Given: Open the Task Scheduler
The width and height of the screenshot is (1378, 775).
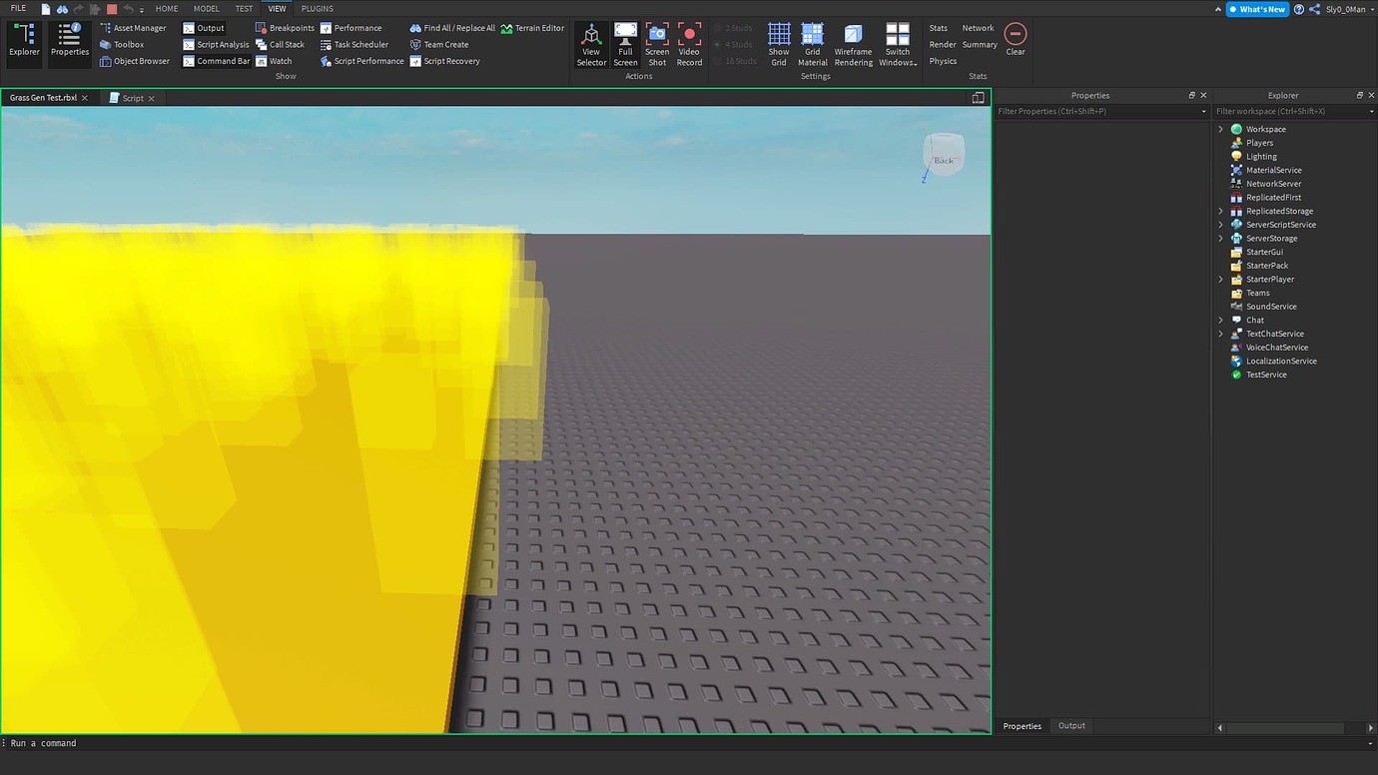Looking at the screenshot, I should [x=354, y=45].
